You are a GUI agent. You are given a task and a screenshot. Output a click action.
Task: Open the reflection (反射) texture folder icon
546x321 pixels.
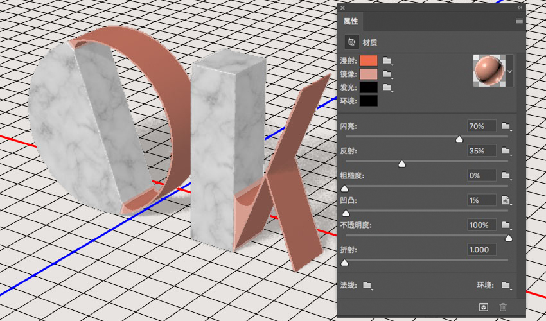pyautogui.click(x=506, y=151)
